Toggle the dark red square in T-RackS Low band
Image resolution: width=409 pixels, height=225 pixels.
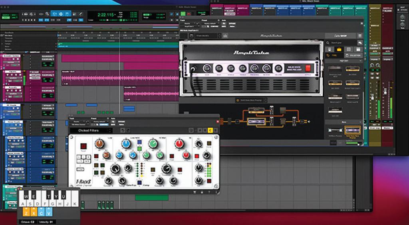[96, 156]
